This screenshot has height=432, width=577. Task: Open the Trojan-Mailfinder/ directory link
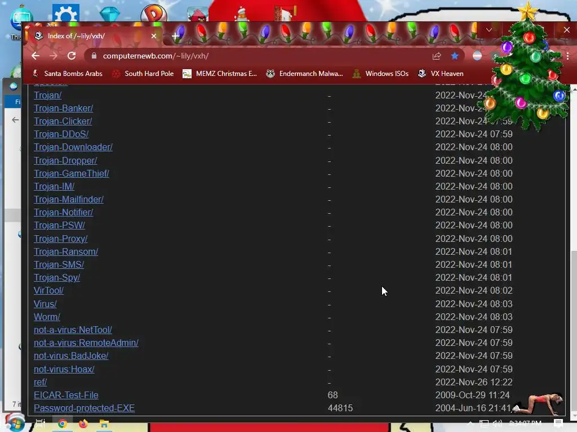click(x=69, y=199)
